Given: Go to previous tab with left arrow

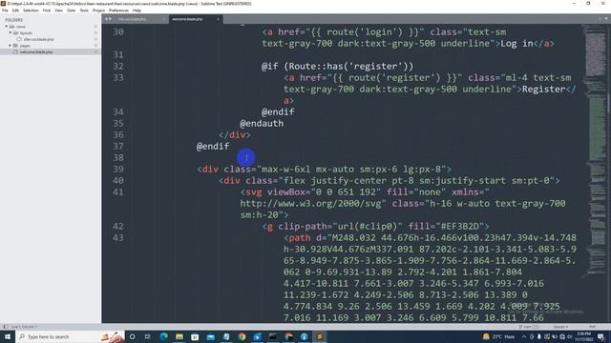Looking at the screenshot, I should click(x=106, y=19).
